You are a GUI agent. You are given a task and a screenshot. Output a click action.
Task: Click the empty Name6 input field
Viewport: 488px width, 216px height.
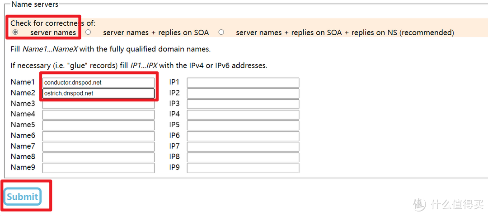99,136
